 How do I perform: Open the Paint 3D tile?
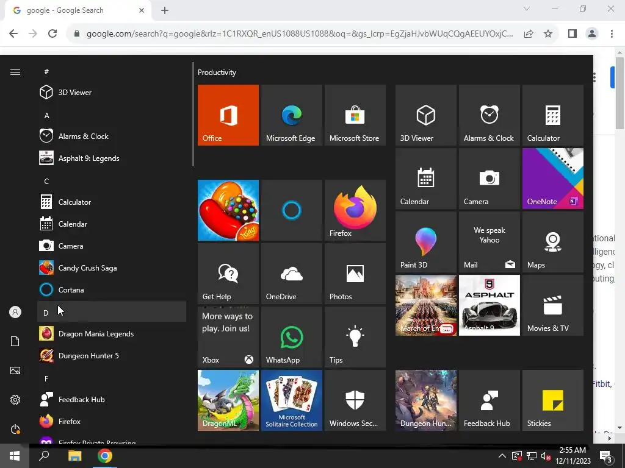[425, 241]
